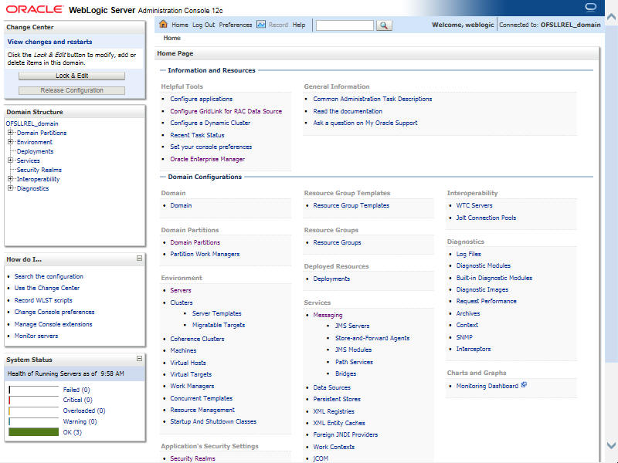Open the Migratable Targets link
Viewport: 618px width, 463px height.
point(219,325)
